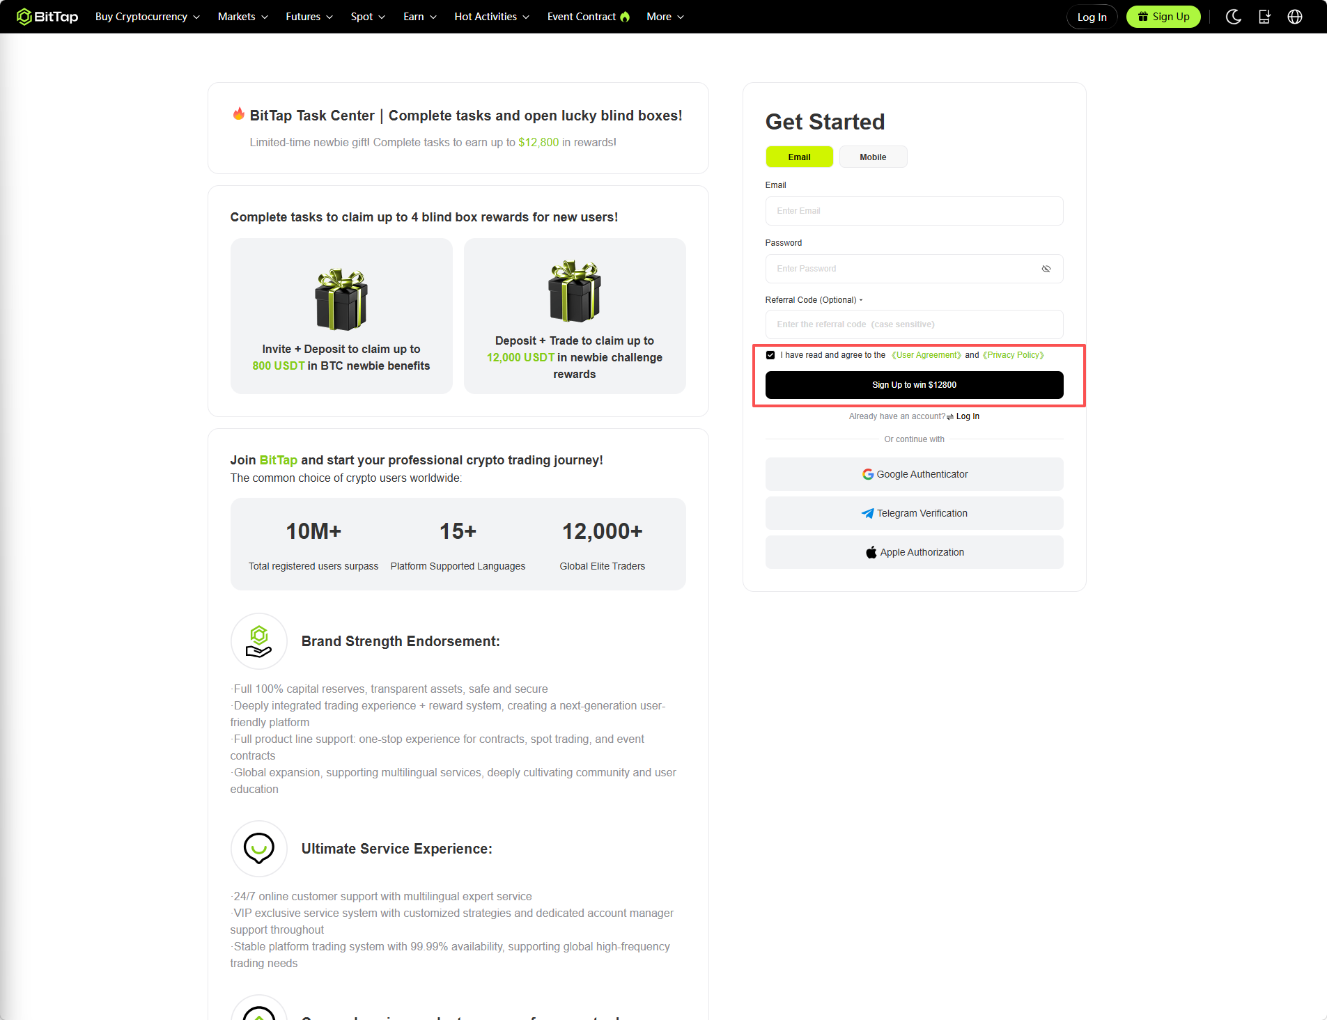
Task: Click the 15+ supported languages statistic
Action: click(458, 531)
